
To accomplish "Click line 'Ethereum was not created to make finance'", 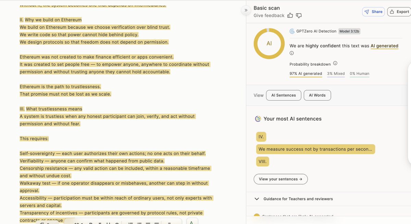I will (x=97, y=57).
